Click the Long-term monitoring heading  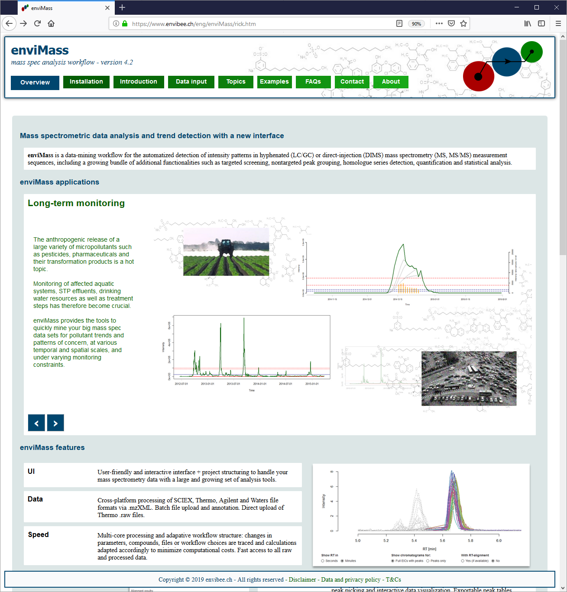pyautogui.click(x=76, y=203)
